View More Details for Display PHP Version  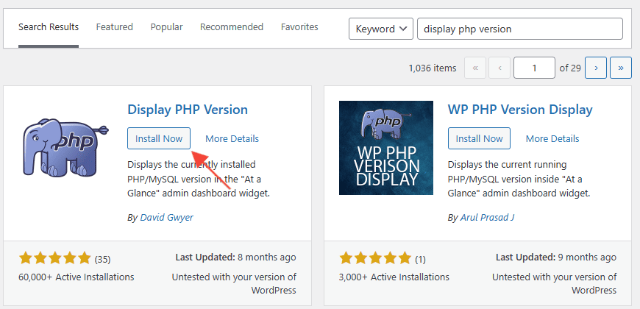(232, 139)
